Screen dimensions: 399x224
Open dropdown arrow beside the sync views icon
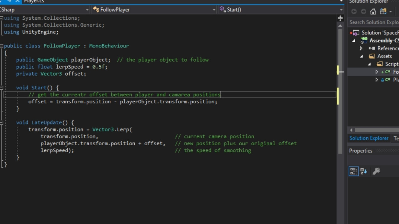(x=391, y=12)
